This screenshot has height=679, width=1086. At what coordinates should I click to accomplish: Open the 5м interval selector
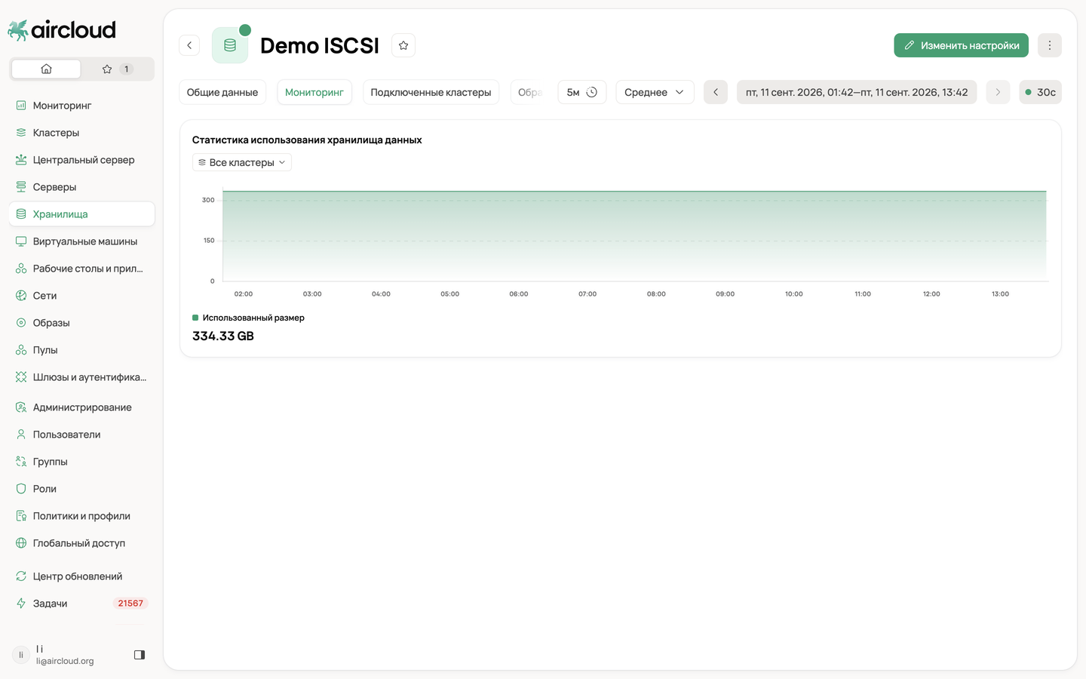581,92
